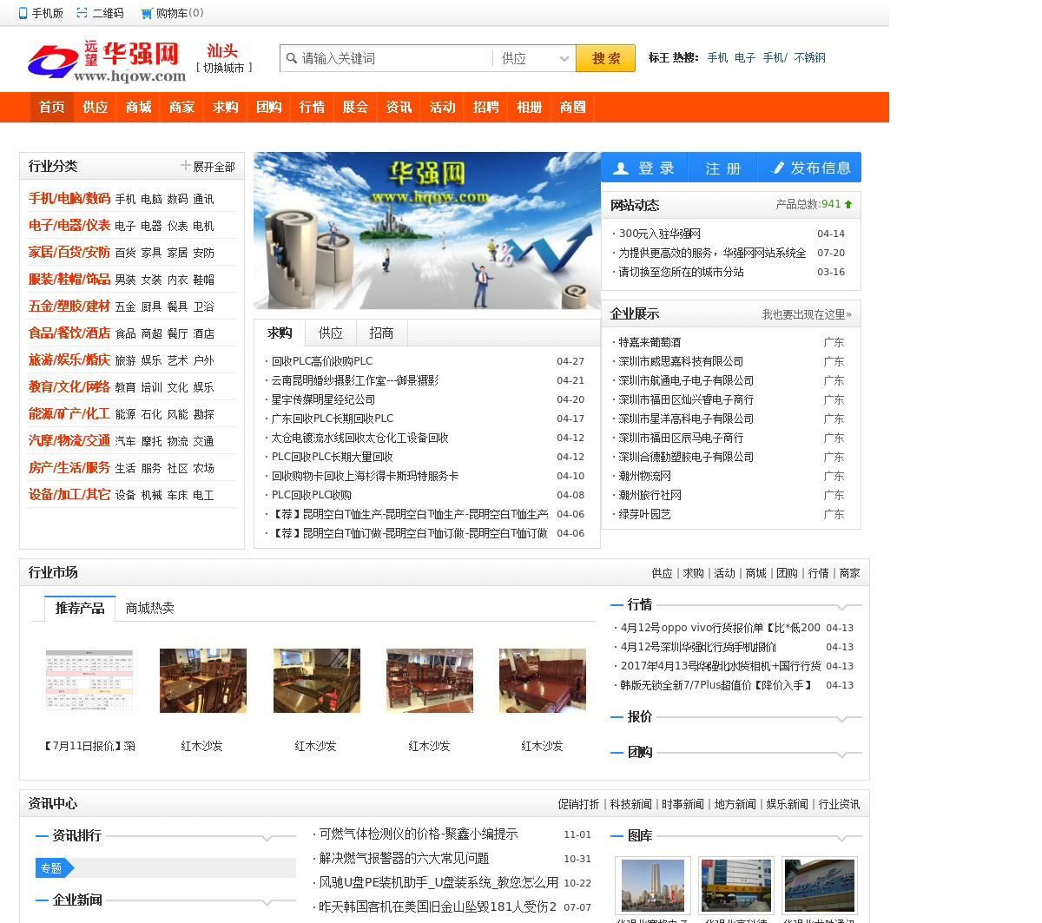Show the 二维码 QR code
The image size is (1042, 923).
[100, 13]
